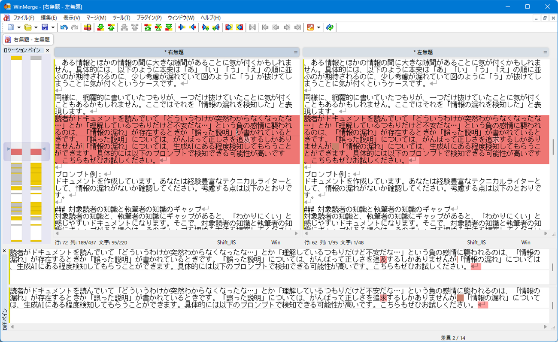
Task: Expand the Save dropdown arrow
Action: click(53, 27)
